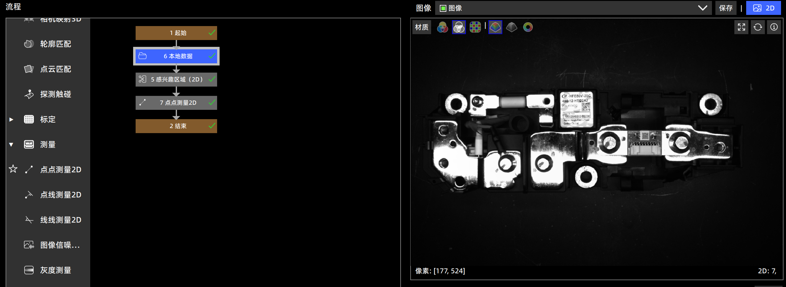
Task: Select the 6 本地数据 flow node
Action: pyautogui.click(x=176, y=56)
